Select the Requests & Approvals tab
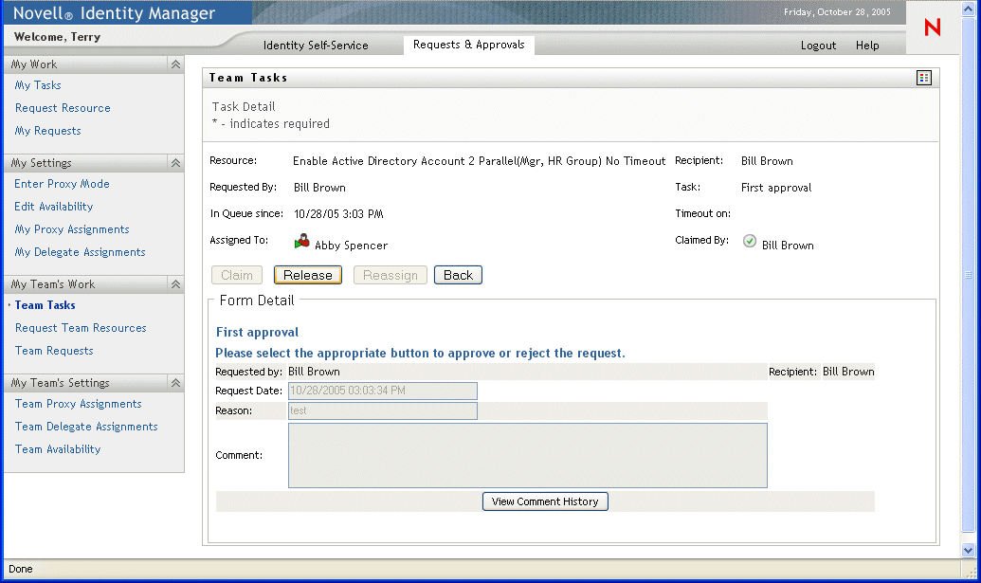Screen dimensions: 981x583 [468, 45]
